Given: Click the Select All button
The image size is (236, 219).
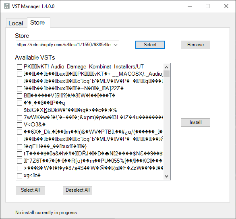Looking at the screenshot, I should click(30, 190).
